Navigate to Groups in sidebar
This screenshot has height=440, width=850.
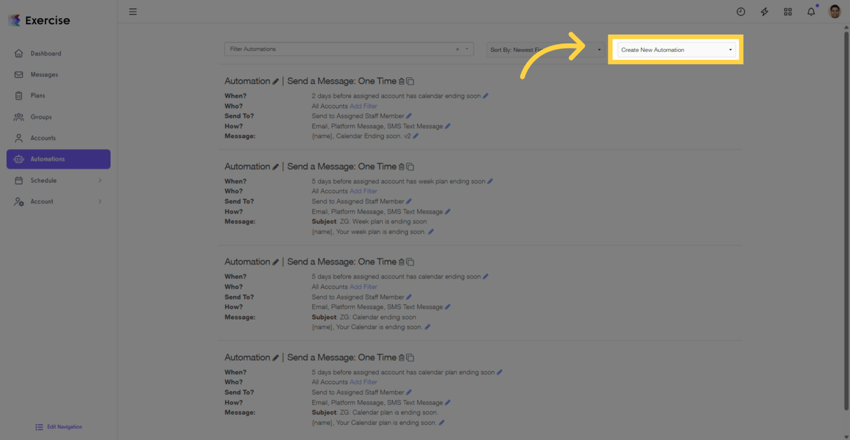click(41, 117)
